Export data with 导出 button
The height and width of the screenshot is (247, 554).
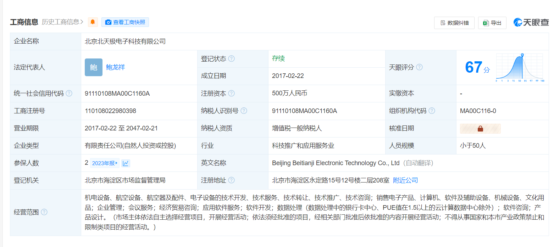click(x=492, y=23)
